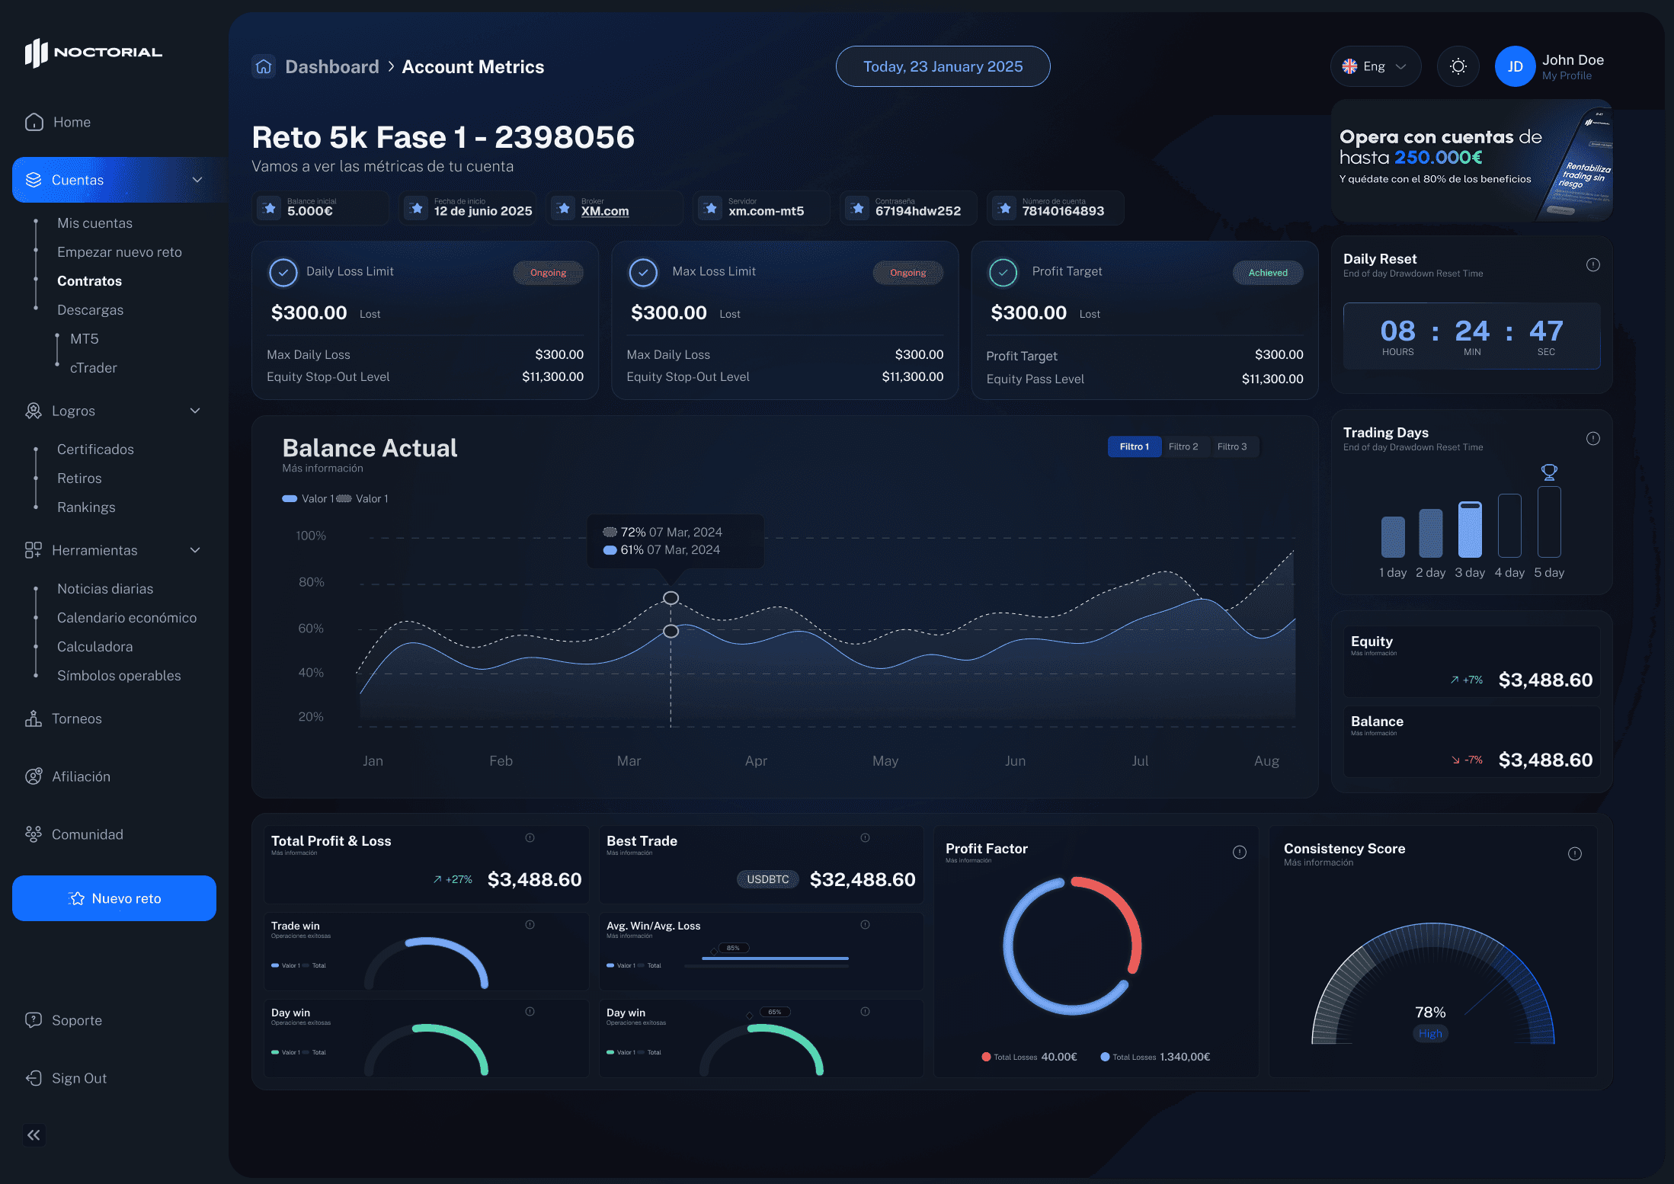
Task: Open Torneos from sidebar
Action: click(x=76, y=718)
